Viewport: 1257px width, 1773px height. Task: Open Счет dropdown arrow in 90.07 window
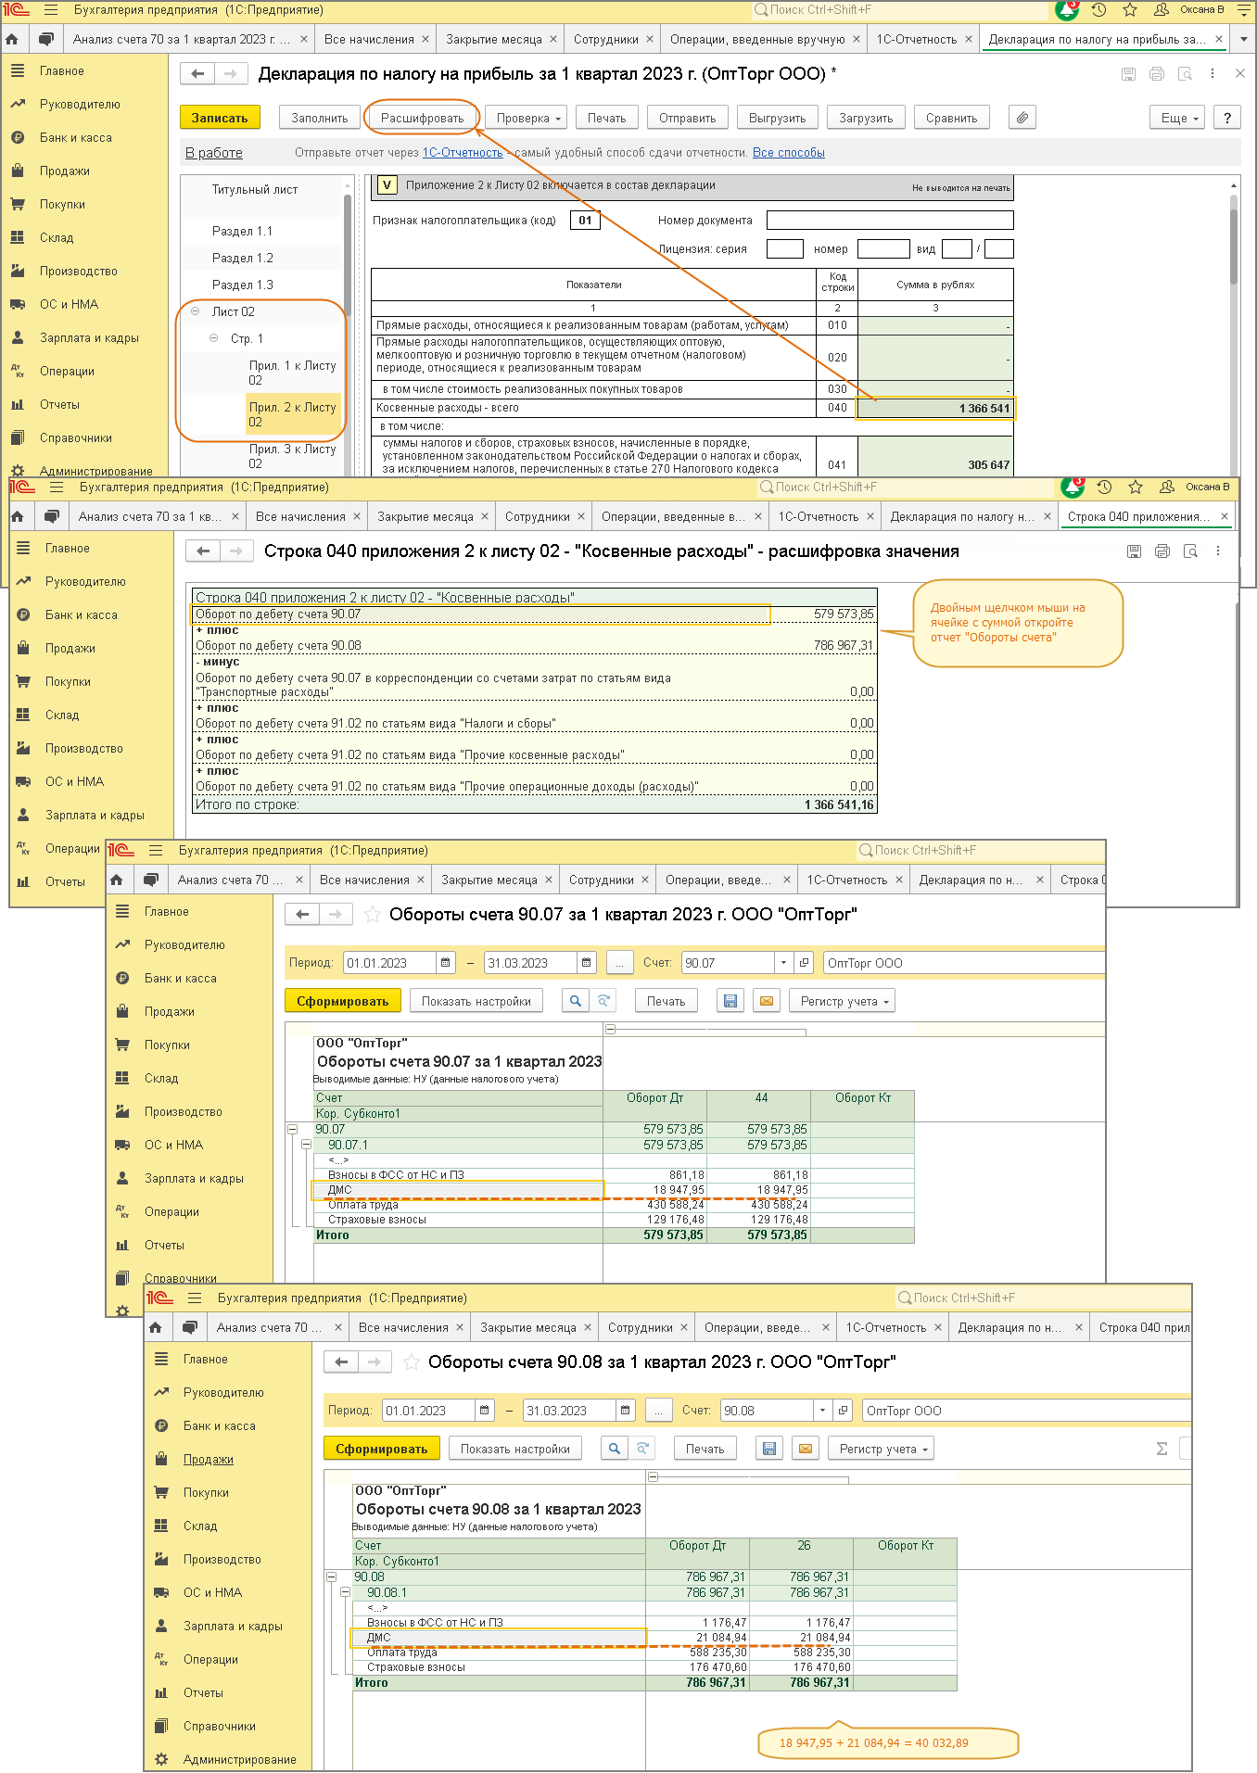tap(784, 963)
